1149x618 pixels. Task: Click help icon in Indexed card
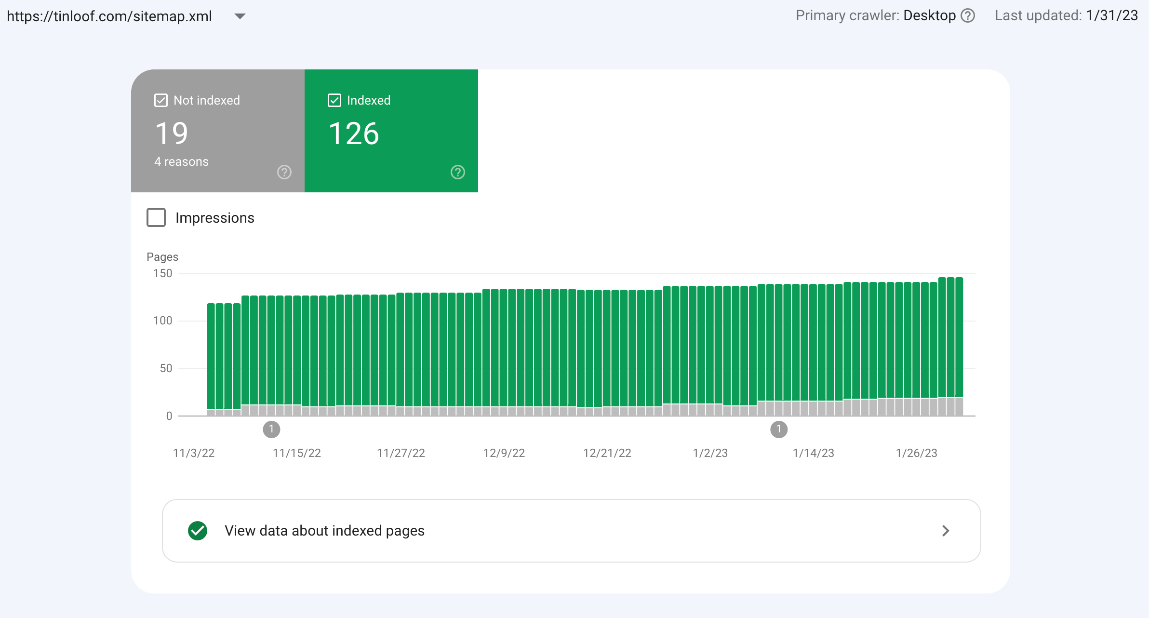pyautogui.click(x=458, y=172)
